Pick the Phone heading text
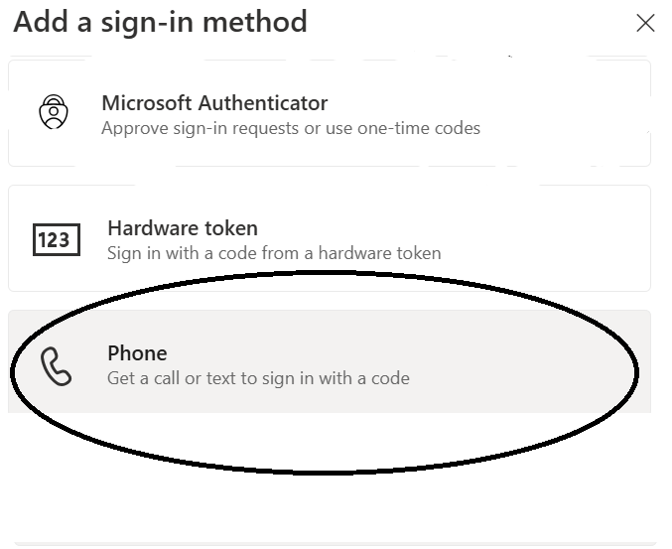 137,353
